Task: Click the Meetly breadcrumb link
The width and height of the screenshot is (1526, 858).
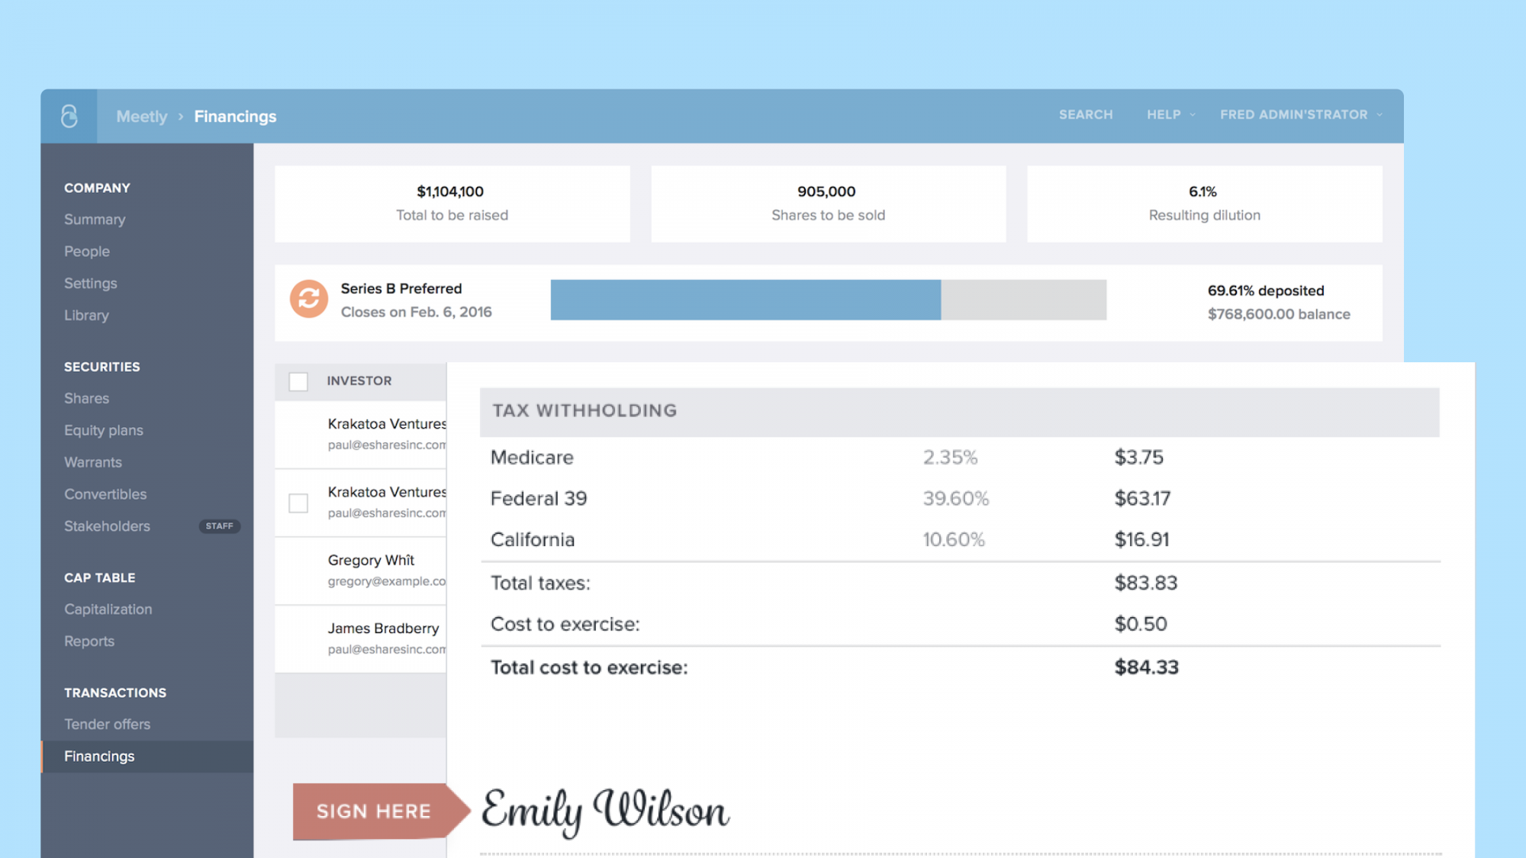Action: coord(142,117)
